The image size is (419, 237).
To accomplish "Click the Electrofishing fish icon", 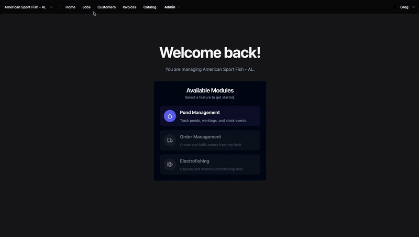I will tap(170, 165).
